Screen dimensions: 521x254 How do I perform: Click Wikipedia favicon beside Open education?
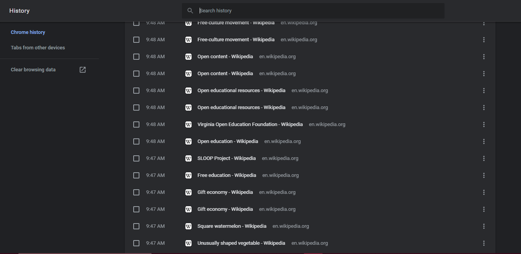coord(188,141)
